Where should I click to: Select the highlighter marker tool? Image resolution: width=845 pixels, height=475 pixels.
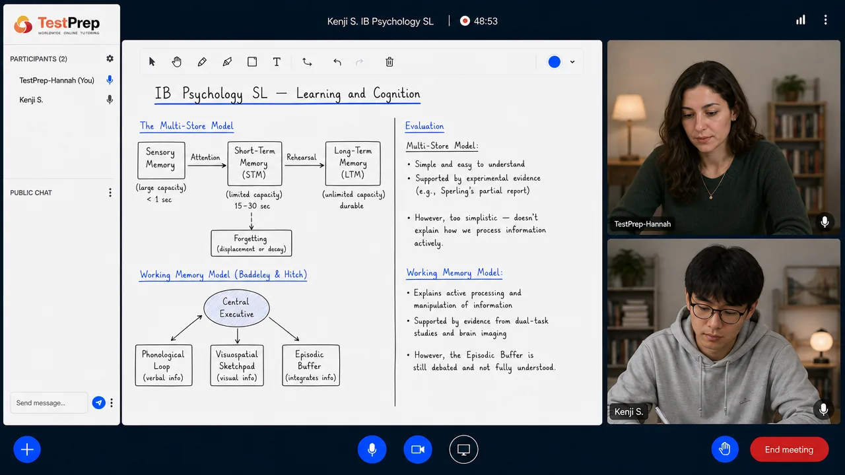[227, 62]
